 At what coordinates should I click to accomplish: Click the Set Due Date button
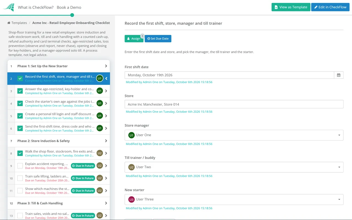pos(158,39)
